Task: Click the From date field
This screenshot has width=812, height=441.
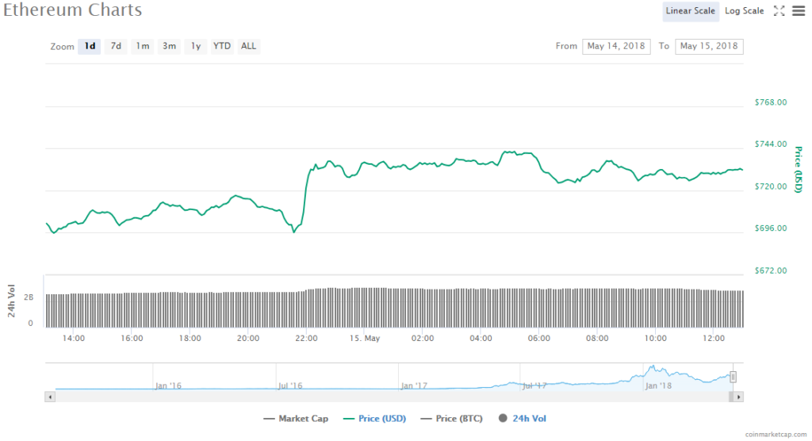Action: click(x=616, y=46)
